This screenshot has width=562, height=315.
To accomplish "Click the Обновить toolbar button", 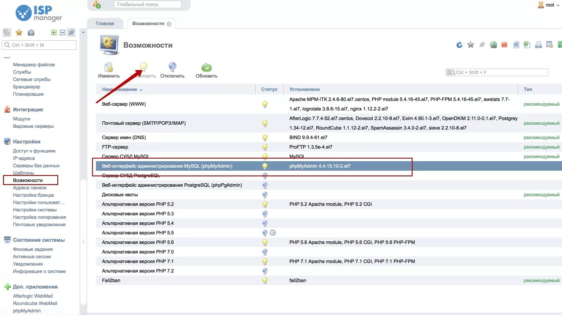I will (206, 70).
